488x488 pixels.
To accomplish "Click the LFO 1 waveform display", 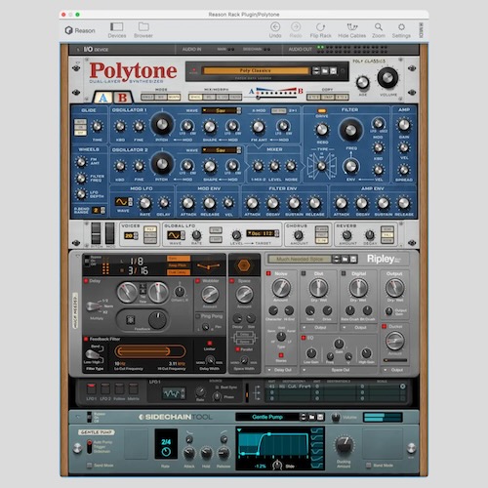I will [x=171, y=393].
